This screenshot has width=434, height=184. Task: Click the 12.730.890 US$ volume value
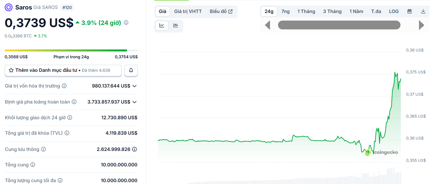[119, 118]
